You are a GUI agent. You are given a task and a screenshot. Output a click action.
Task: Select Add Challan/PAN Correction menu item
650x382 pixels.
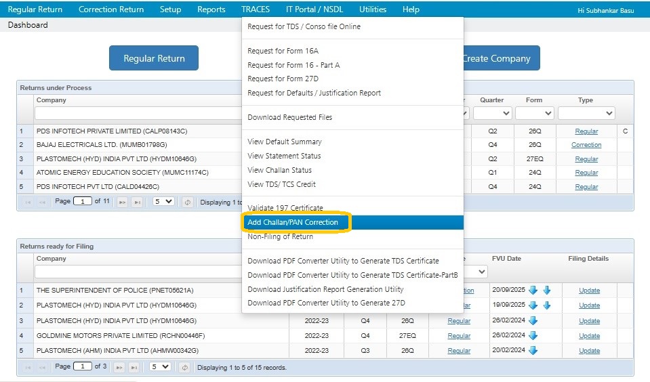293,222
